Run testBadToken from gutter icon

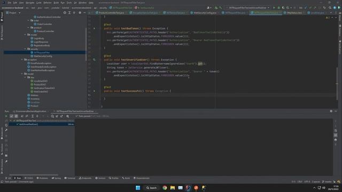94,28
